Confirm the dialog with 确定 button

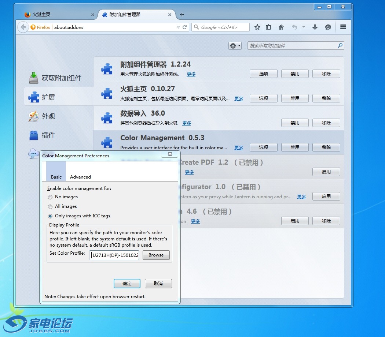coord(127,284)
